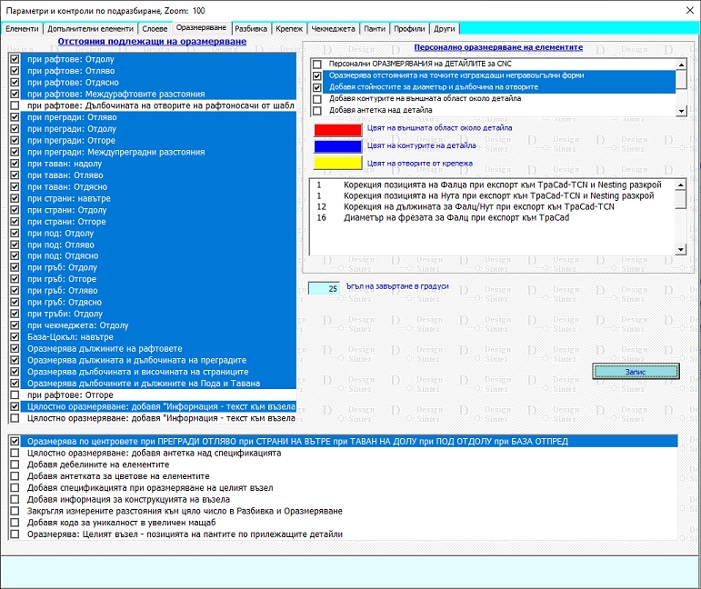
Task: Enable 'Добавя дебелините на елементите' checkbox
Action: (x=15, y=464)
